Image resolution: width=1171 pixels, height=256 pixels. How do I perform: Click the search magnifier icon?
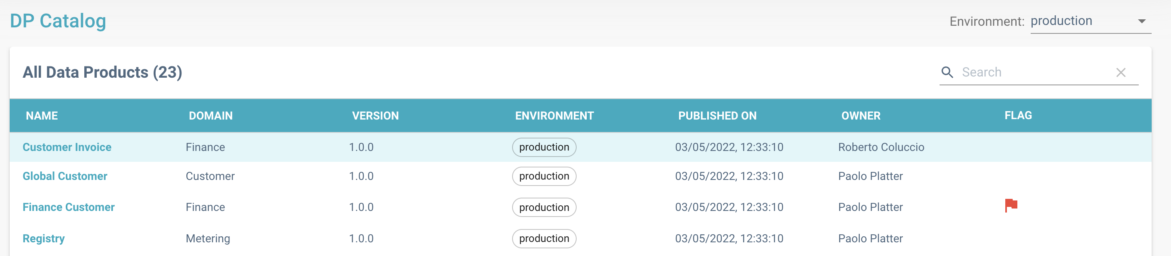pos(947,72)
